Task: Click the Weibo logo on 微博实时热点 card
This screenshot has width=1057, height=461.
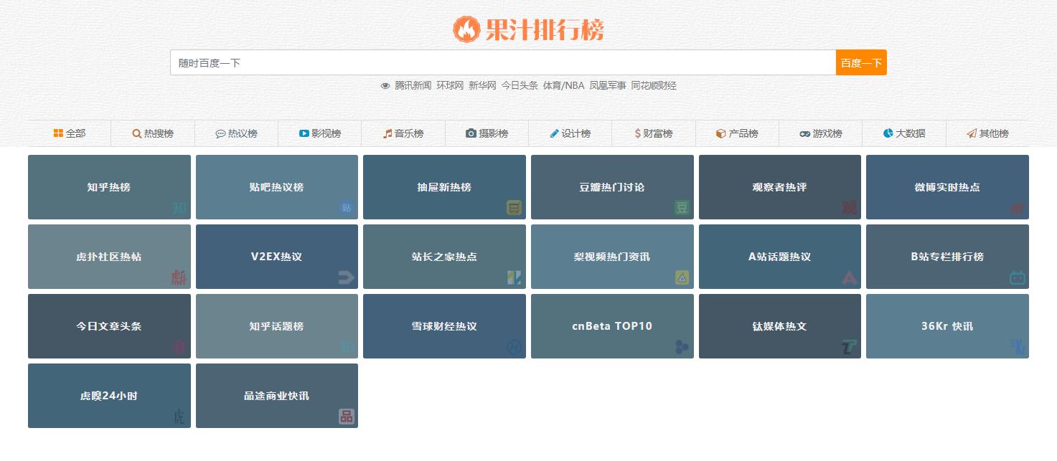Action: 1018,209
